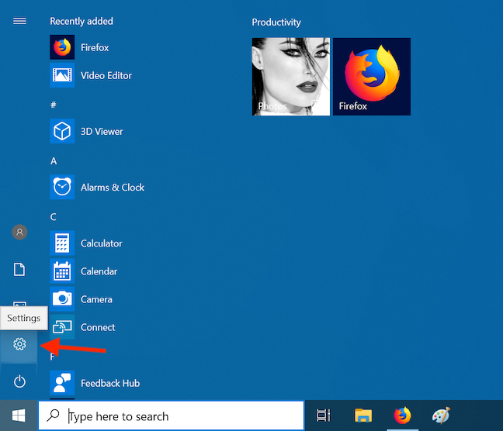The width and height of the screenshot is (503, 431).
Task: Open File Explorer from taskbar
Action: coord(363,415)
